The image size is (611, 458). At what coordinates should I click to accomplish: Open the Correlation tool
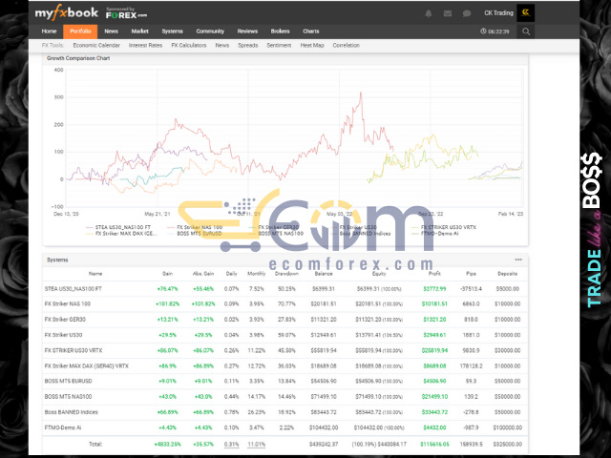pyautogui.click(x=346, y=45)
